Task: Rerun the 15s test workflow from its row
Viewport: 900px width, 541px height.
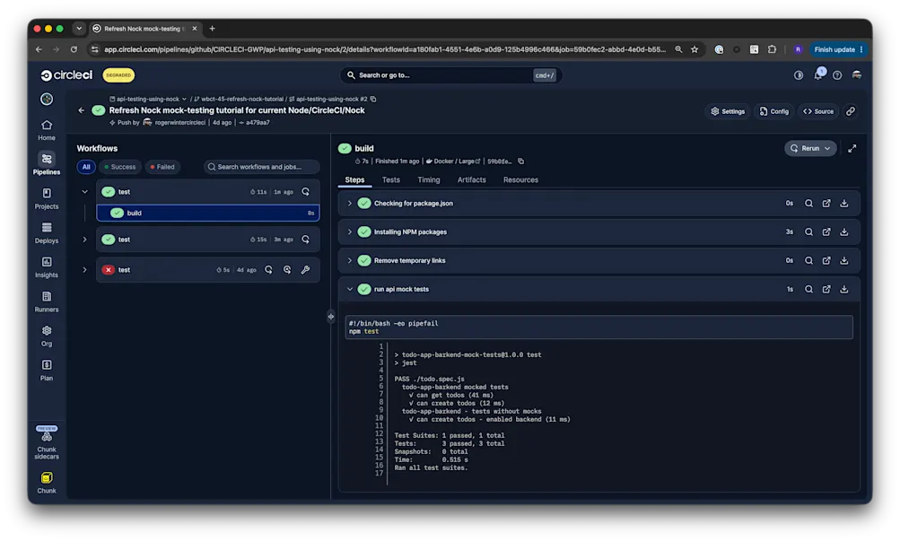Action: pos(305,240)
